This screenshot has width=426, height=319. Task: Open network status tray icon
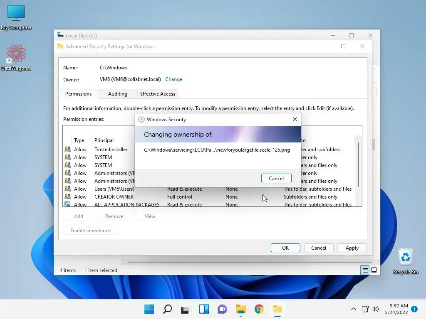point(365,309)
